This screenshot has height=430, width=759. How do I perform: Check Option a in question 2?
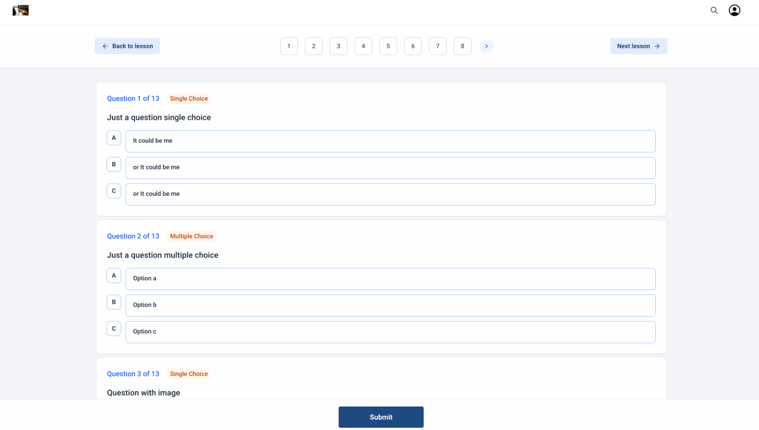(390, 279)
